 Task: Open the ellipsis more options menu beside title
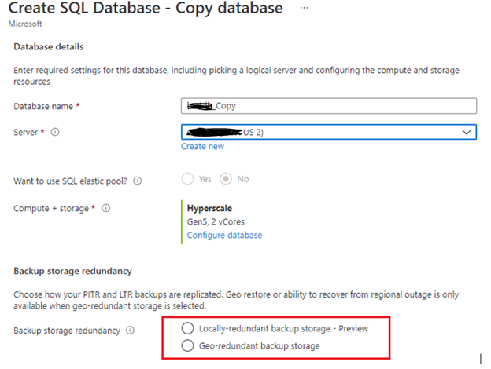(305, 9)
